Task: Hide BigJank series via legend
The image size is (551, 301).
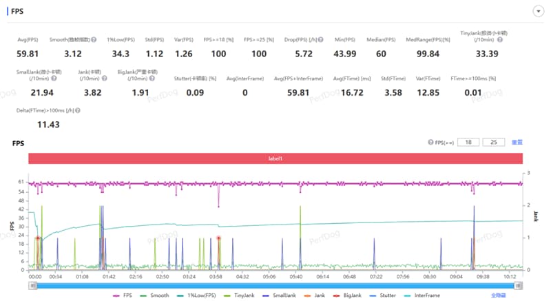Action: (x=347, y=295)
